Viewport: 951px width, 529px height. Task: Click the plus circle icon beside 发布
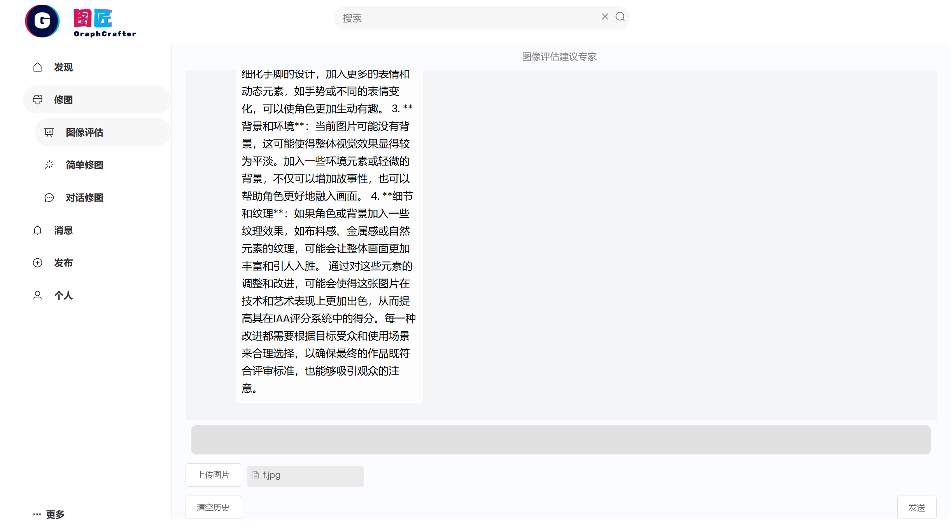(x=37, y=263)
